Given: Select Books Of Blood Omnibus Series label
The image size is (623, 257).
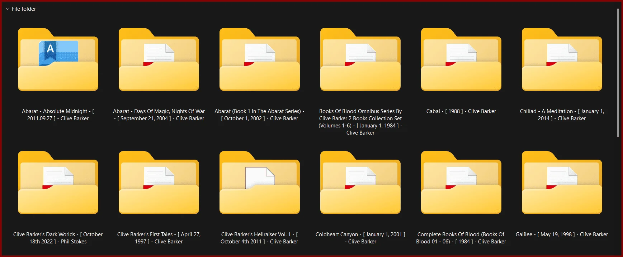Looking at the screenshot, I should (x=360, y=122).
